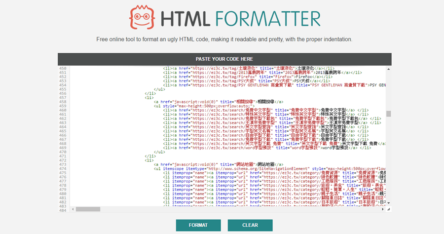Click line number 450 in gutter

coord(63,68)
